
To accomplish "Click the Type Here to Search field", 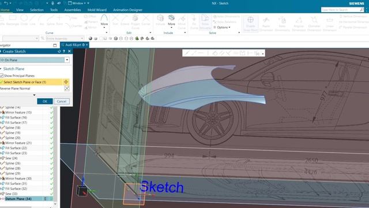I will point(340,10).
